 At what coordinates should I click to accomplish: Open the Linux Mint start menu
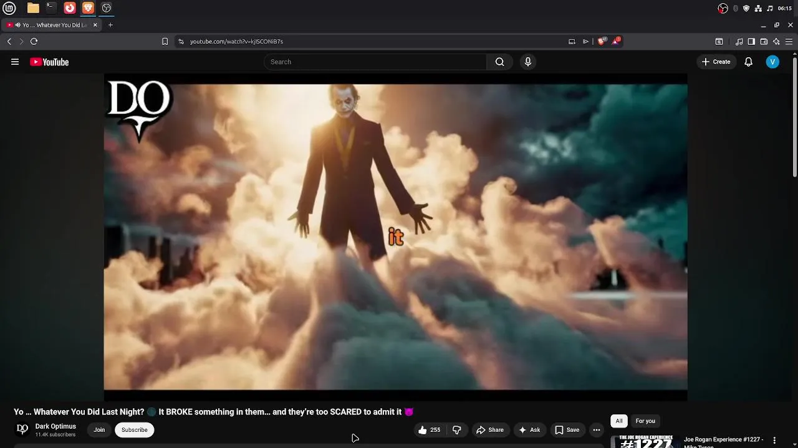pos(9,8)
